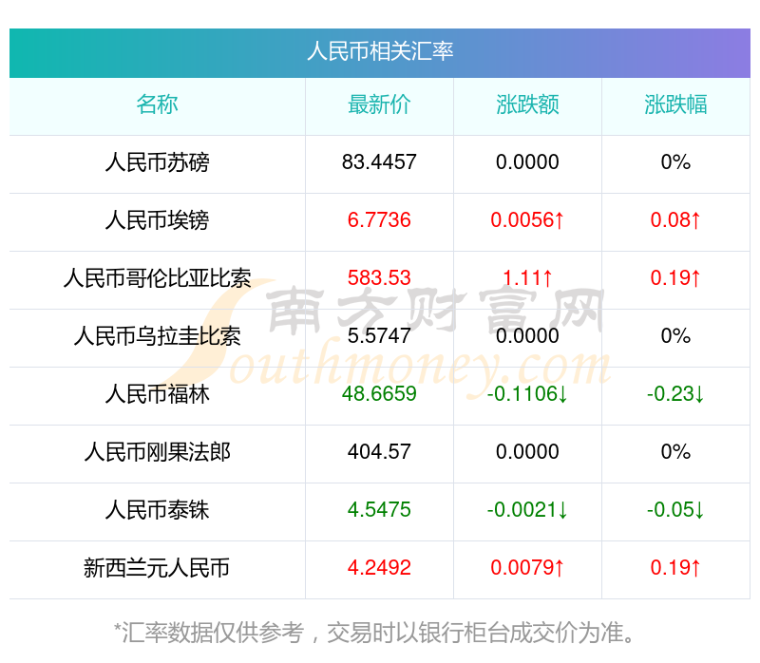Select the 名称 column header
Image resolution: width=760 pixels, height=663 pixels.
(157, 104)
